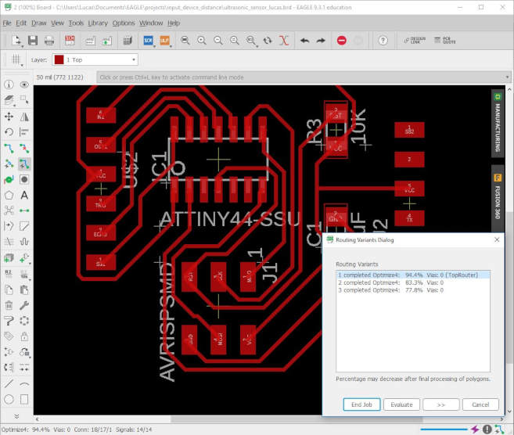This screenshot has height=435, width=514.
Task: Select the Text tool
Action: [x=24, y=195]
